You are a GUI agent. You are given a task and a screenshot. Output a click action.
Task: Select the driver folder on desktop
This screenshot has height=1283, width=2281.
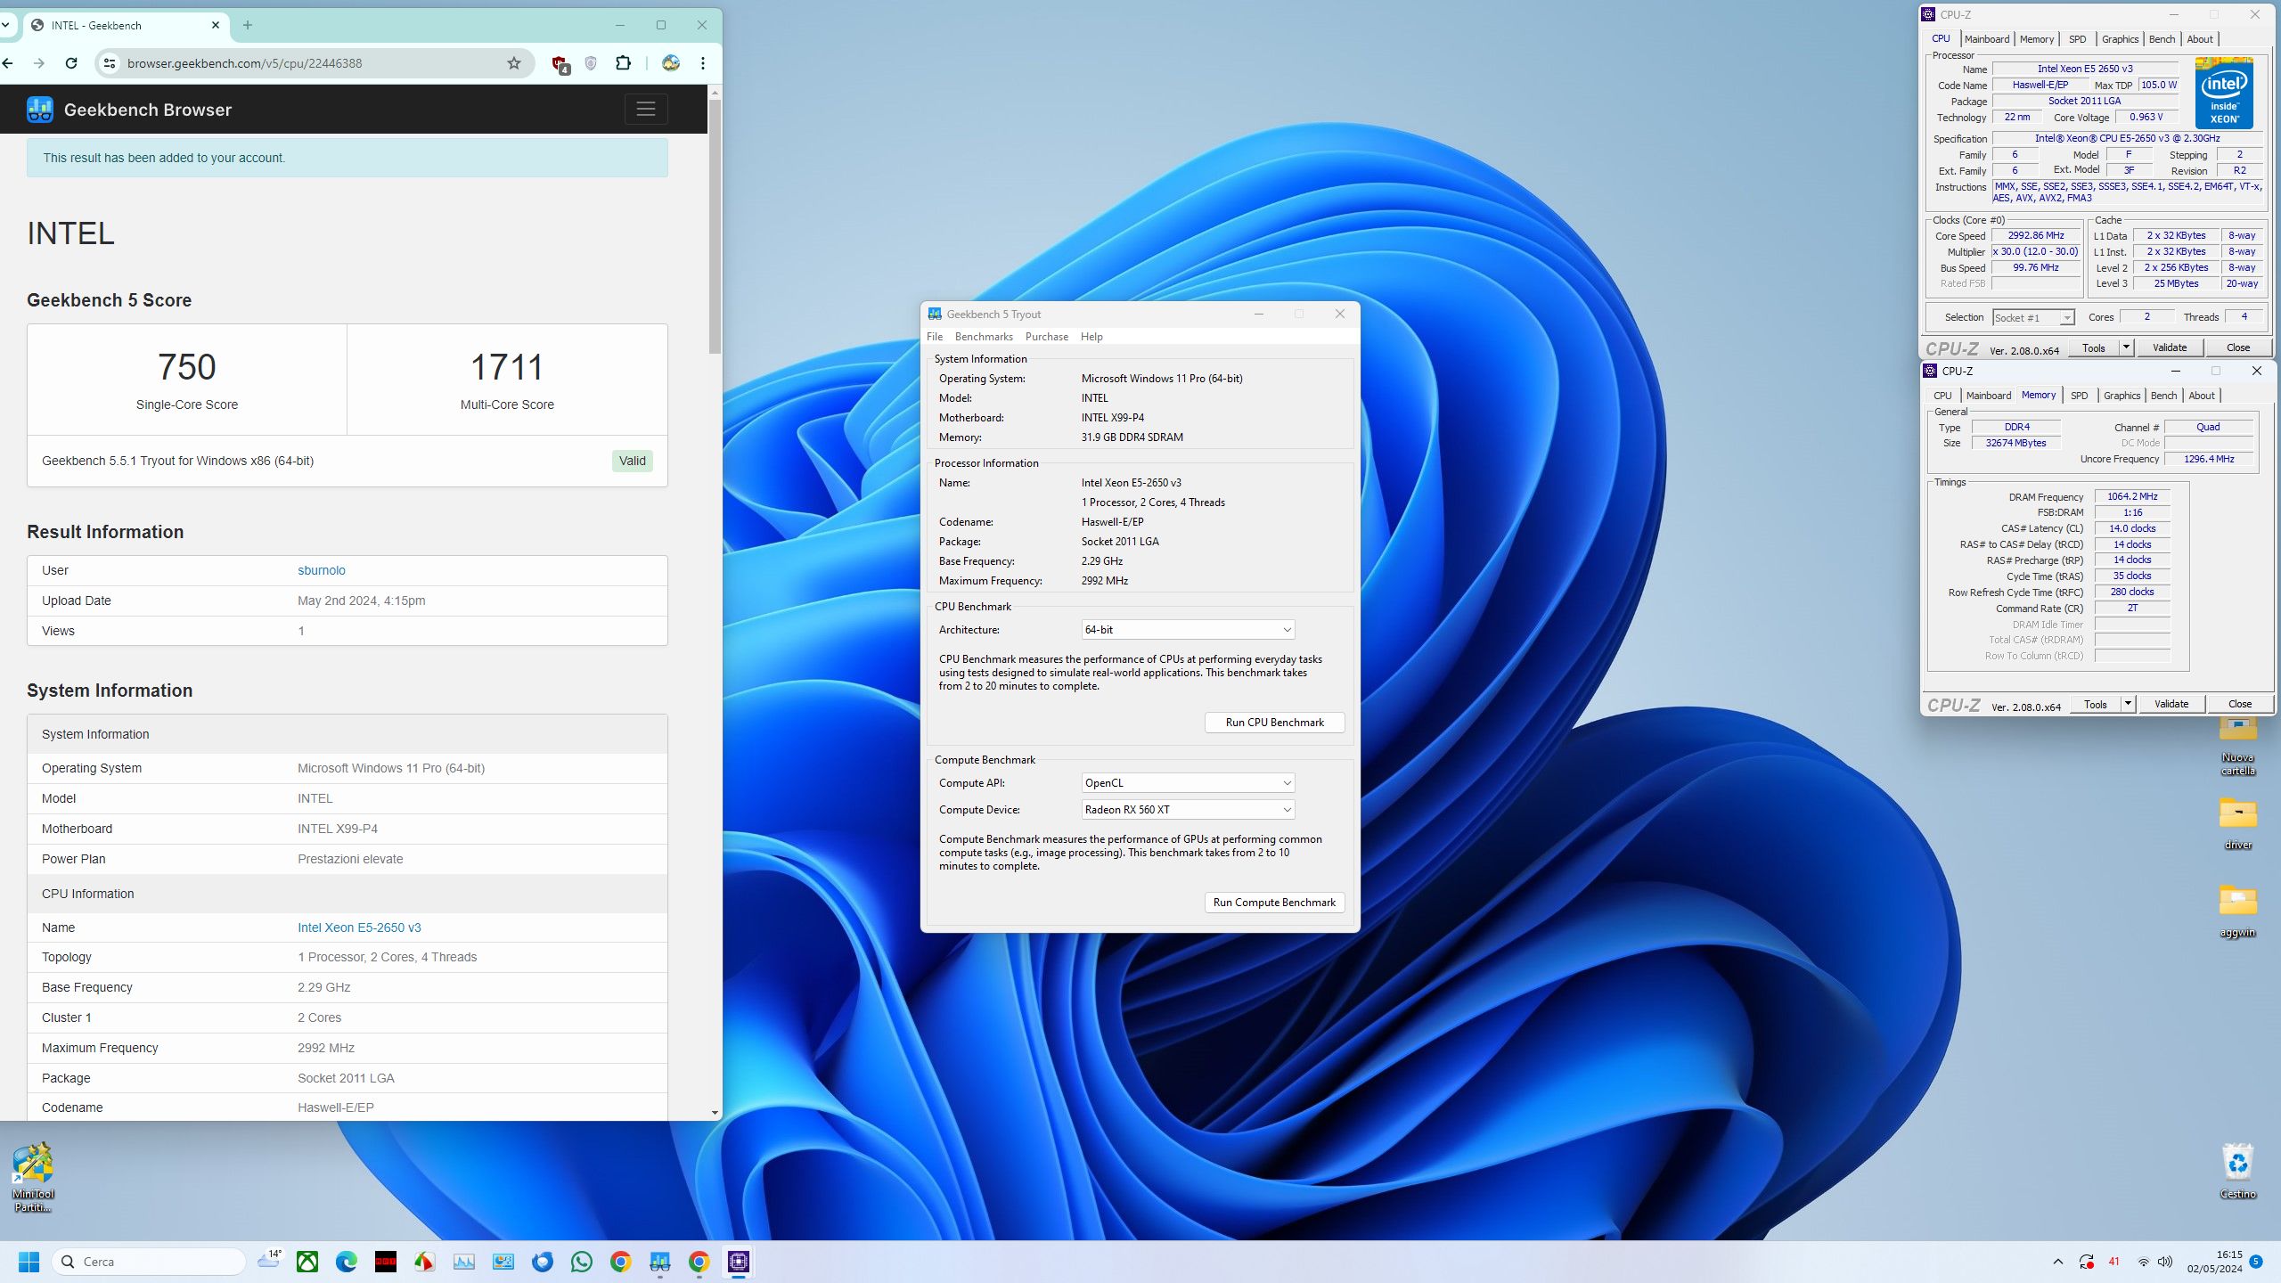coord(2238,823)
